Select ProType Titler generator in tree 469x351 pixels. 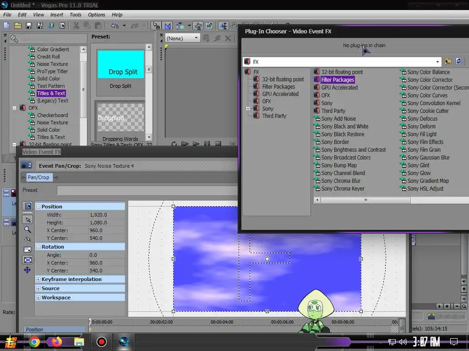(52, 71)
